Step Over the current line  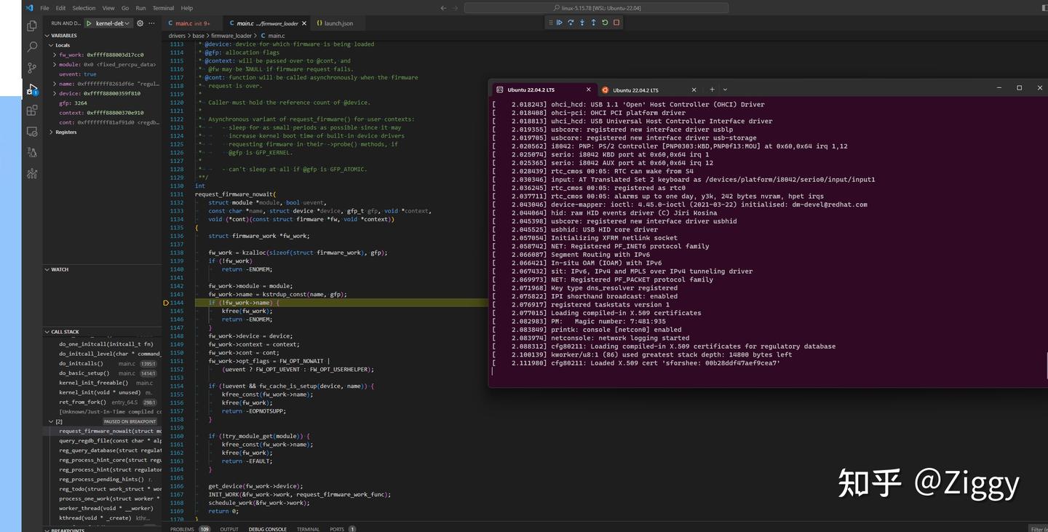click(x=571, y=23)
